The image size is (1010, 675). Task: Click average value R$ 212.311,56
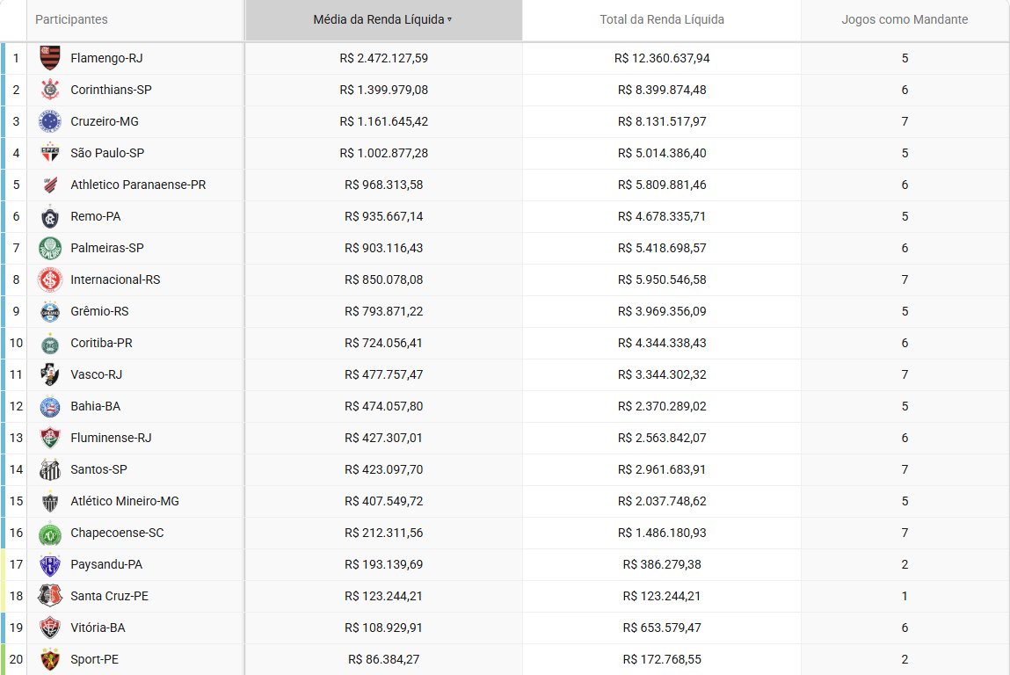coord(384,533)
